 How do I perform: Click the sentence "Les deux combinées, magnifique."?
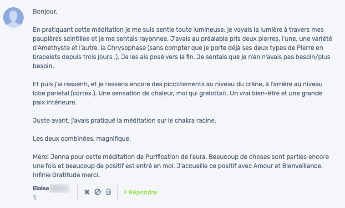(81, 139)
